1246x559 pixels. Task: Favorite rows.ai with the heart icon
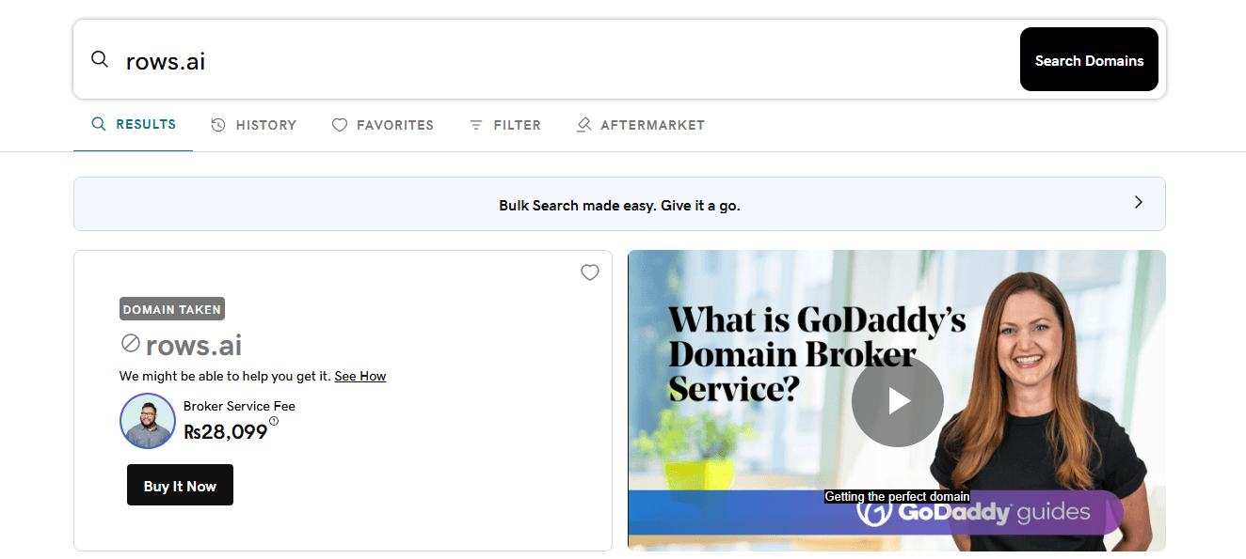pyautogui.click(x=590, y=272)
